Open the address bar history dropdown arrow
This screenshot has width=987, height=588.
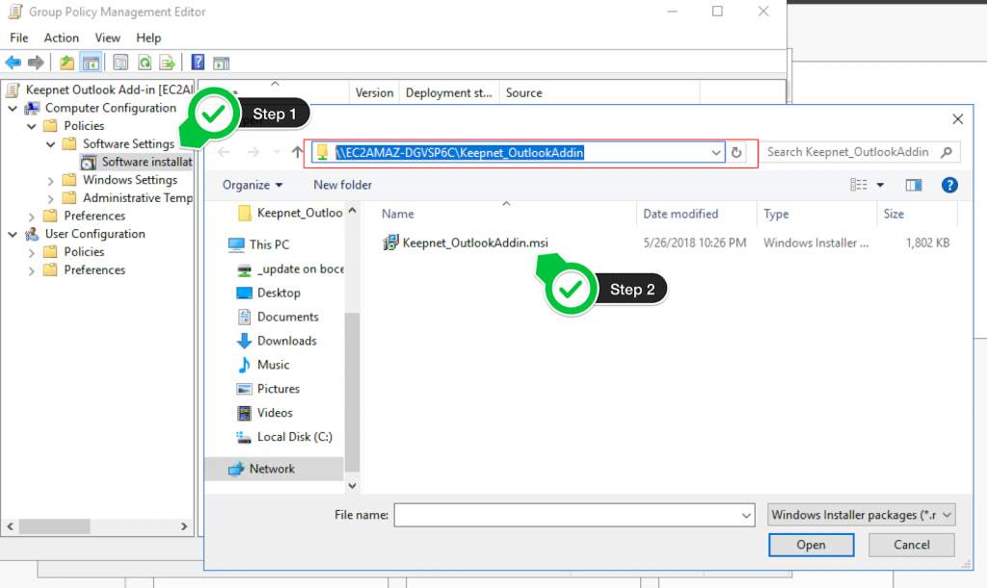(x=716, y=152)
